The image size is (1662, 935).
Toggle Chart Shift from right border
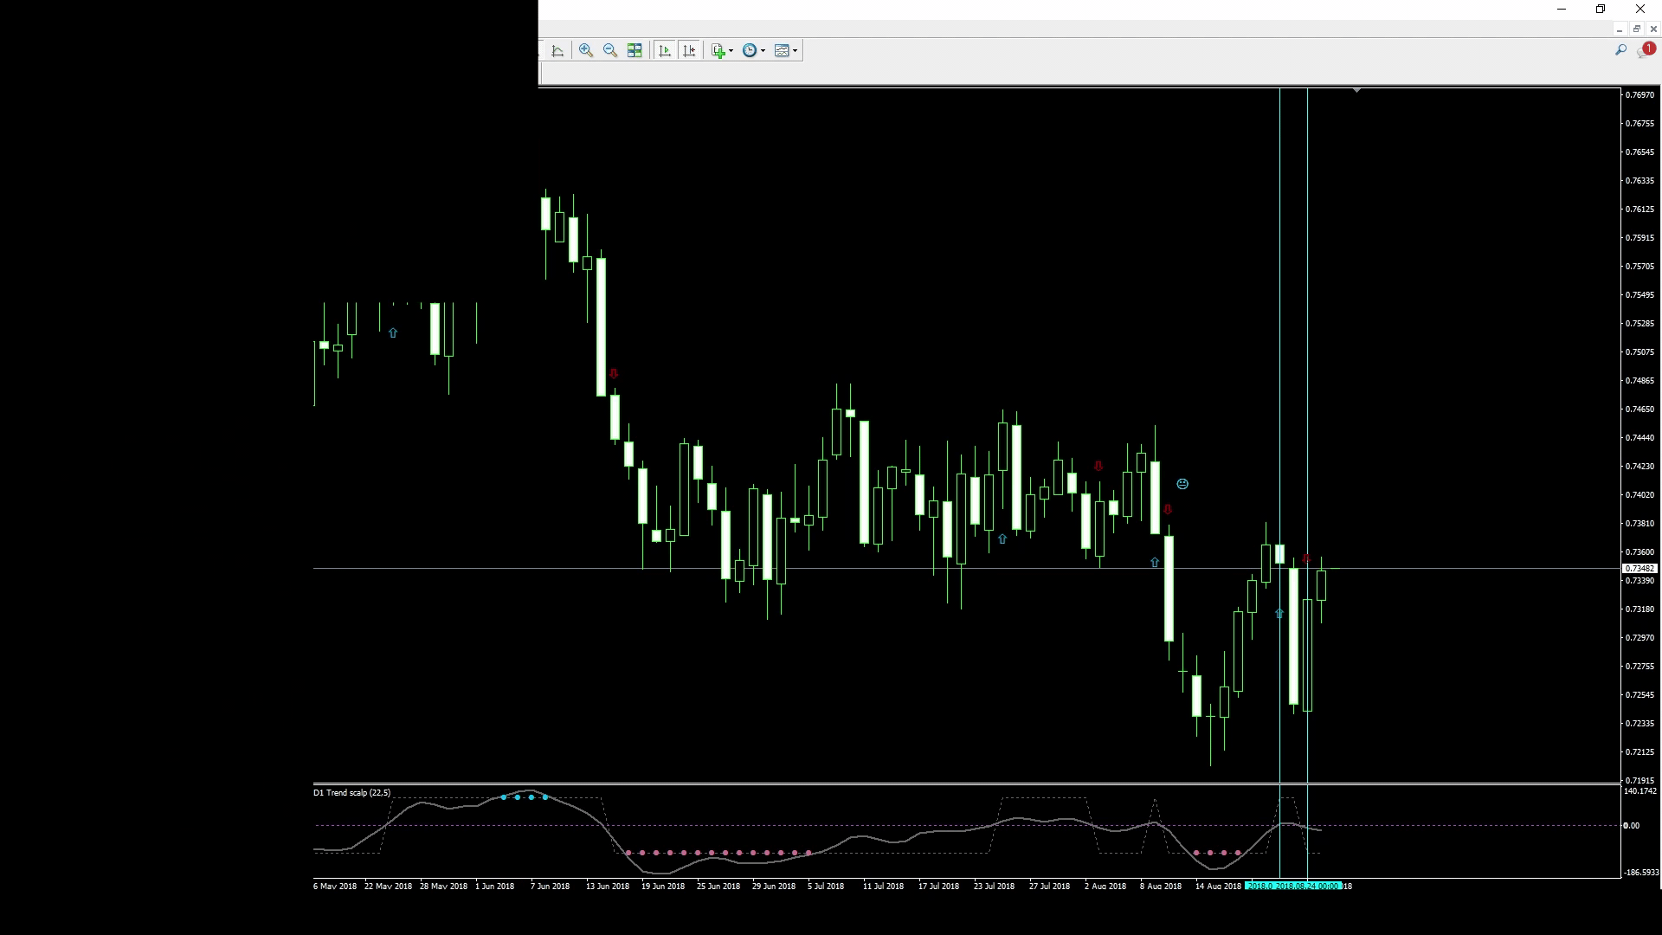tap(689, 51)
